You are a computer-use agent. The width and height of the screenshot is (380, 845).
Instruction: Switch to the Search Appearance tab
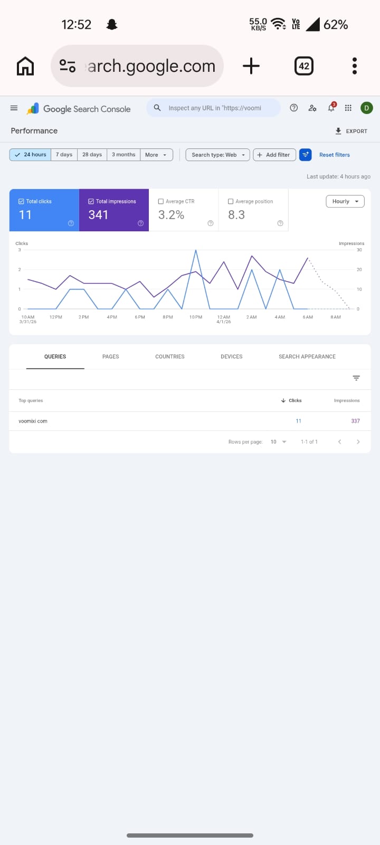[x=307, y=356]
